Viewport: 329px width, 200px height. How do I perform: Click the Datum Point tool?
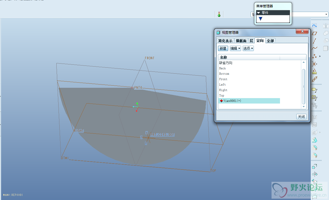point(315,56)
